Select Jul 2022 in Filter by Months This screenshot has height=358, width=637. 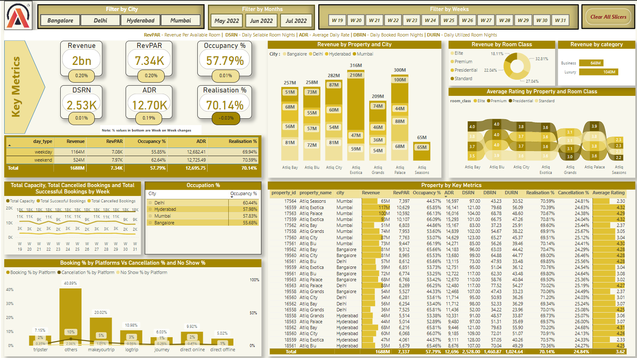296,20
